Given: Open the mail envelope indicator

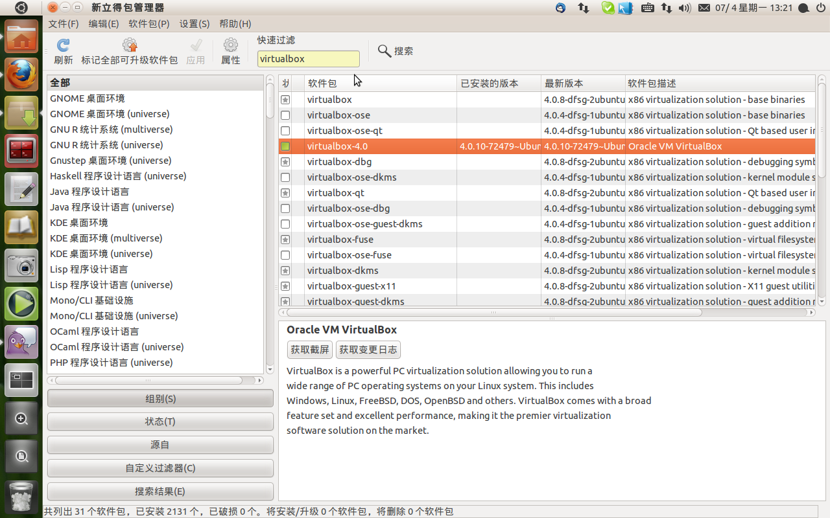Looking at the screenshot, I should coord(704,8).
